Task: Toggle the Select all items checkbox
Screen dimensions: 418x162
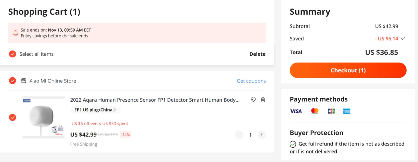Action: [12, 54]
